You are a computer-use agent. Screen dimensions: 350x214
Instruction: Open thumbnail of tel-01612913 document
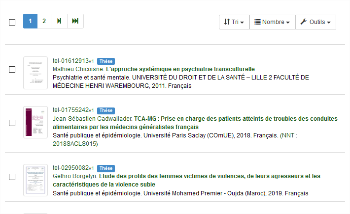[35, 73]
